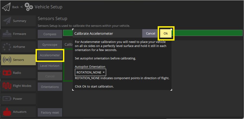
Task: Click the Compass calibration button
Action: (x=50, y=34)
